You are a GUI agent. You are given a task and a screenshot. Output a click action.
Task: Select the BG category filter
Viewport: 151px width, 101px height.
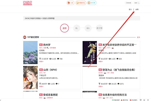(x=87, y=28)
